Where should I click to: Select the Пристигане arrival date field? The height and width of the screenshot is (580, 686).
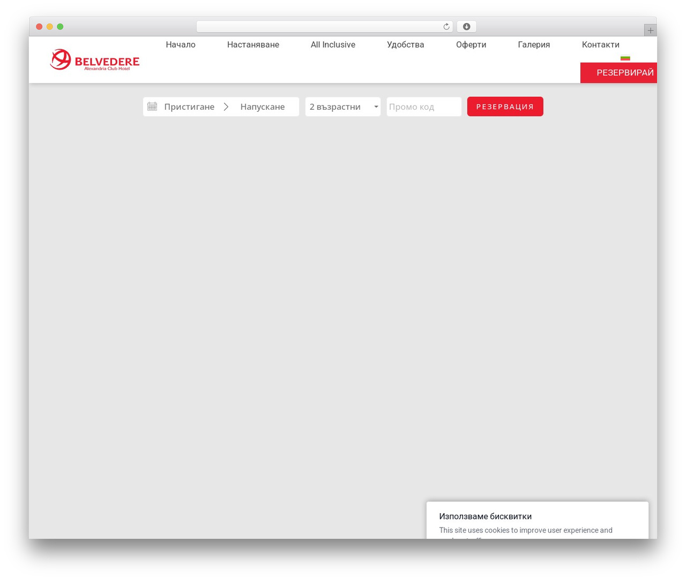point(189,106)
